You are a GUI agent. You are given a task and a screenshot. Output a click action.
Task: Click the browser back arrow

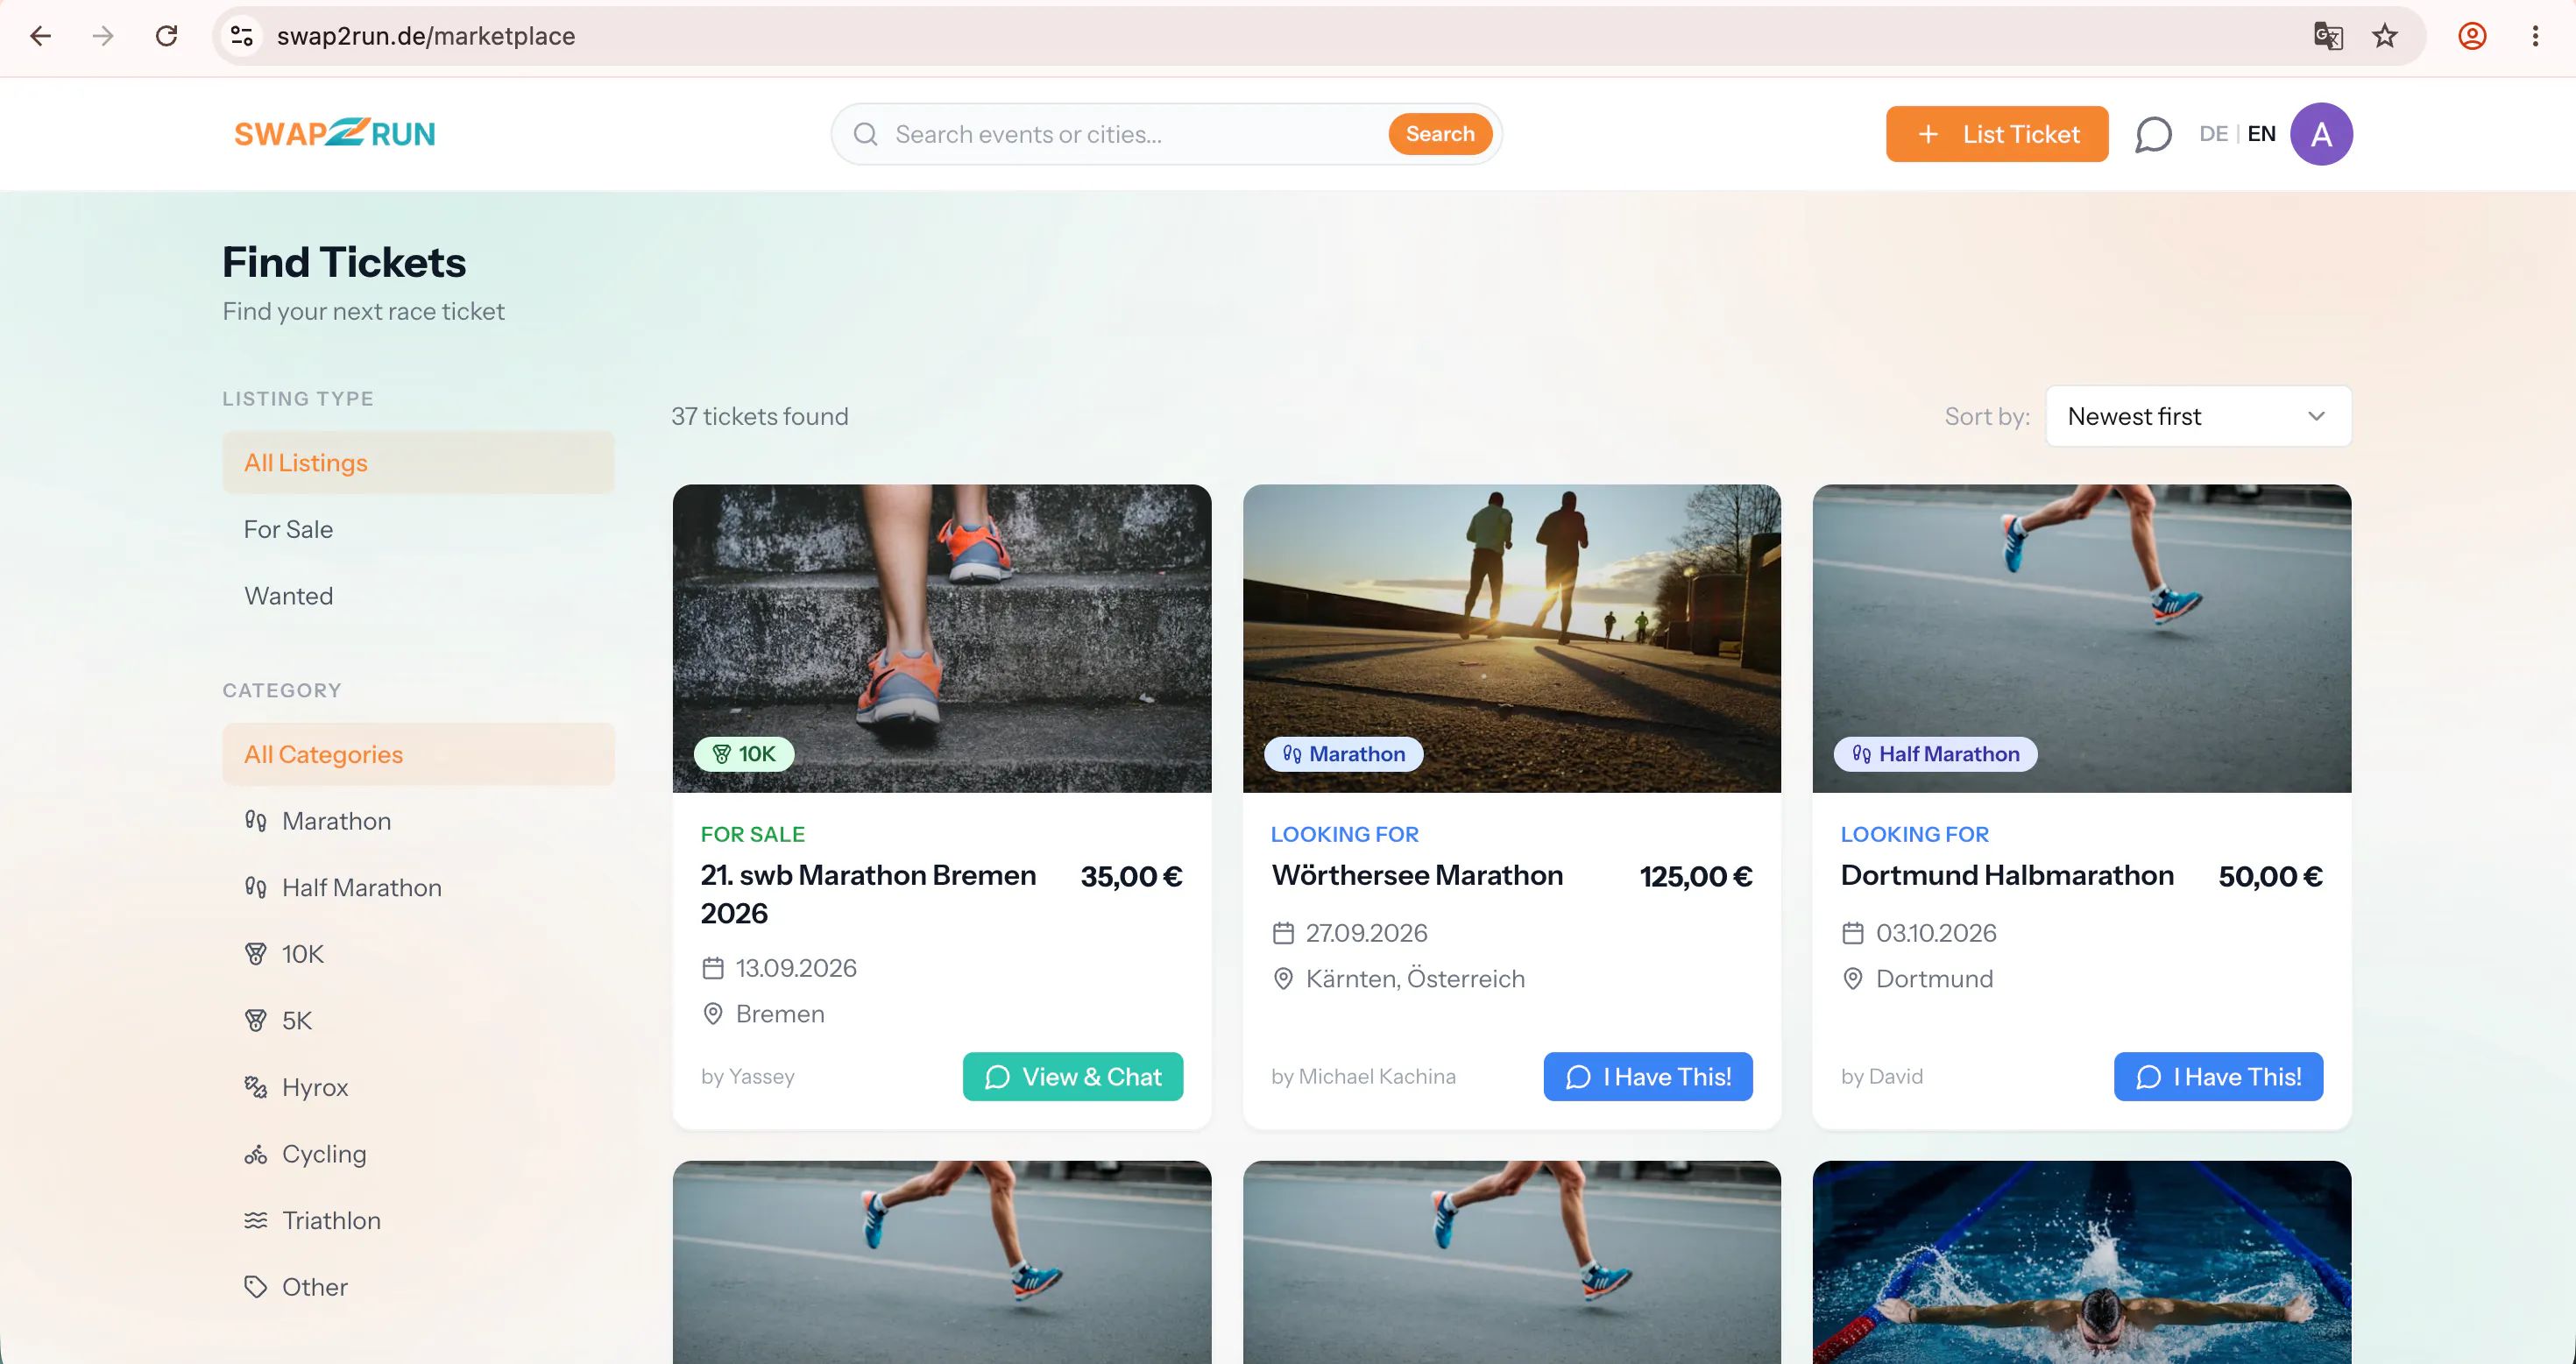pos(40,36)
